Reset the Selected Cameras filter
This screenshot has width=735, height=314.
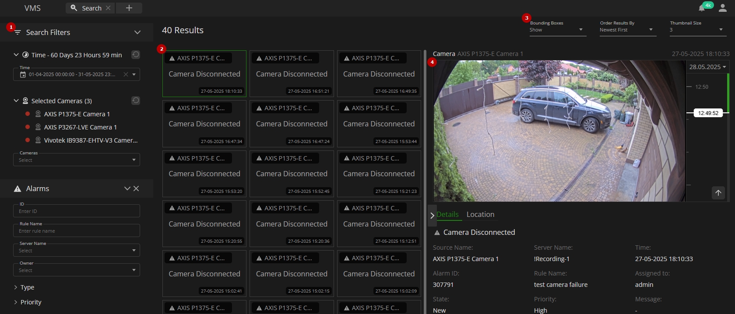point(136,101)
